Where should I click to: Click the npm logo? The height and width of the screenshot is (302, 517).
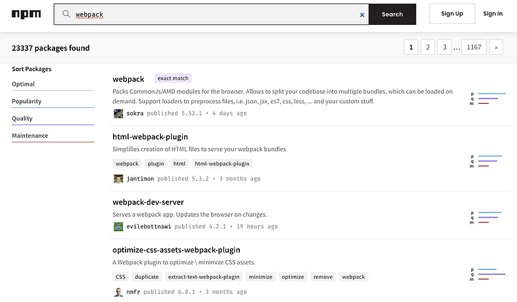(26, 14)
